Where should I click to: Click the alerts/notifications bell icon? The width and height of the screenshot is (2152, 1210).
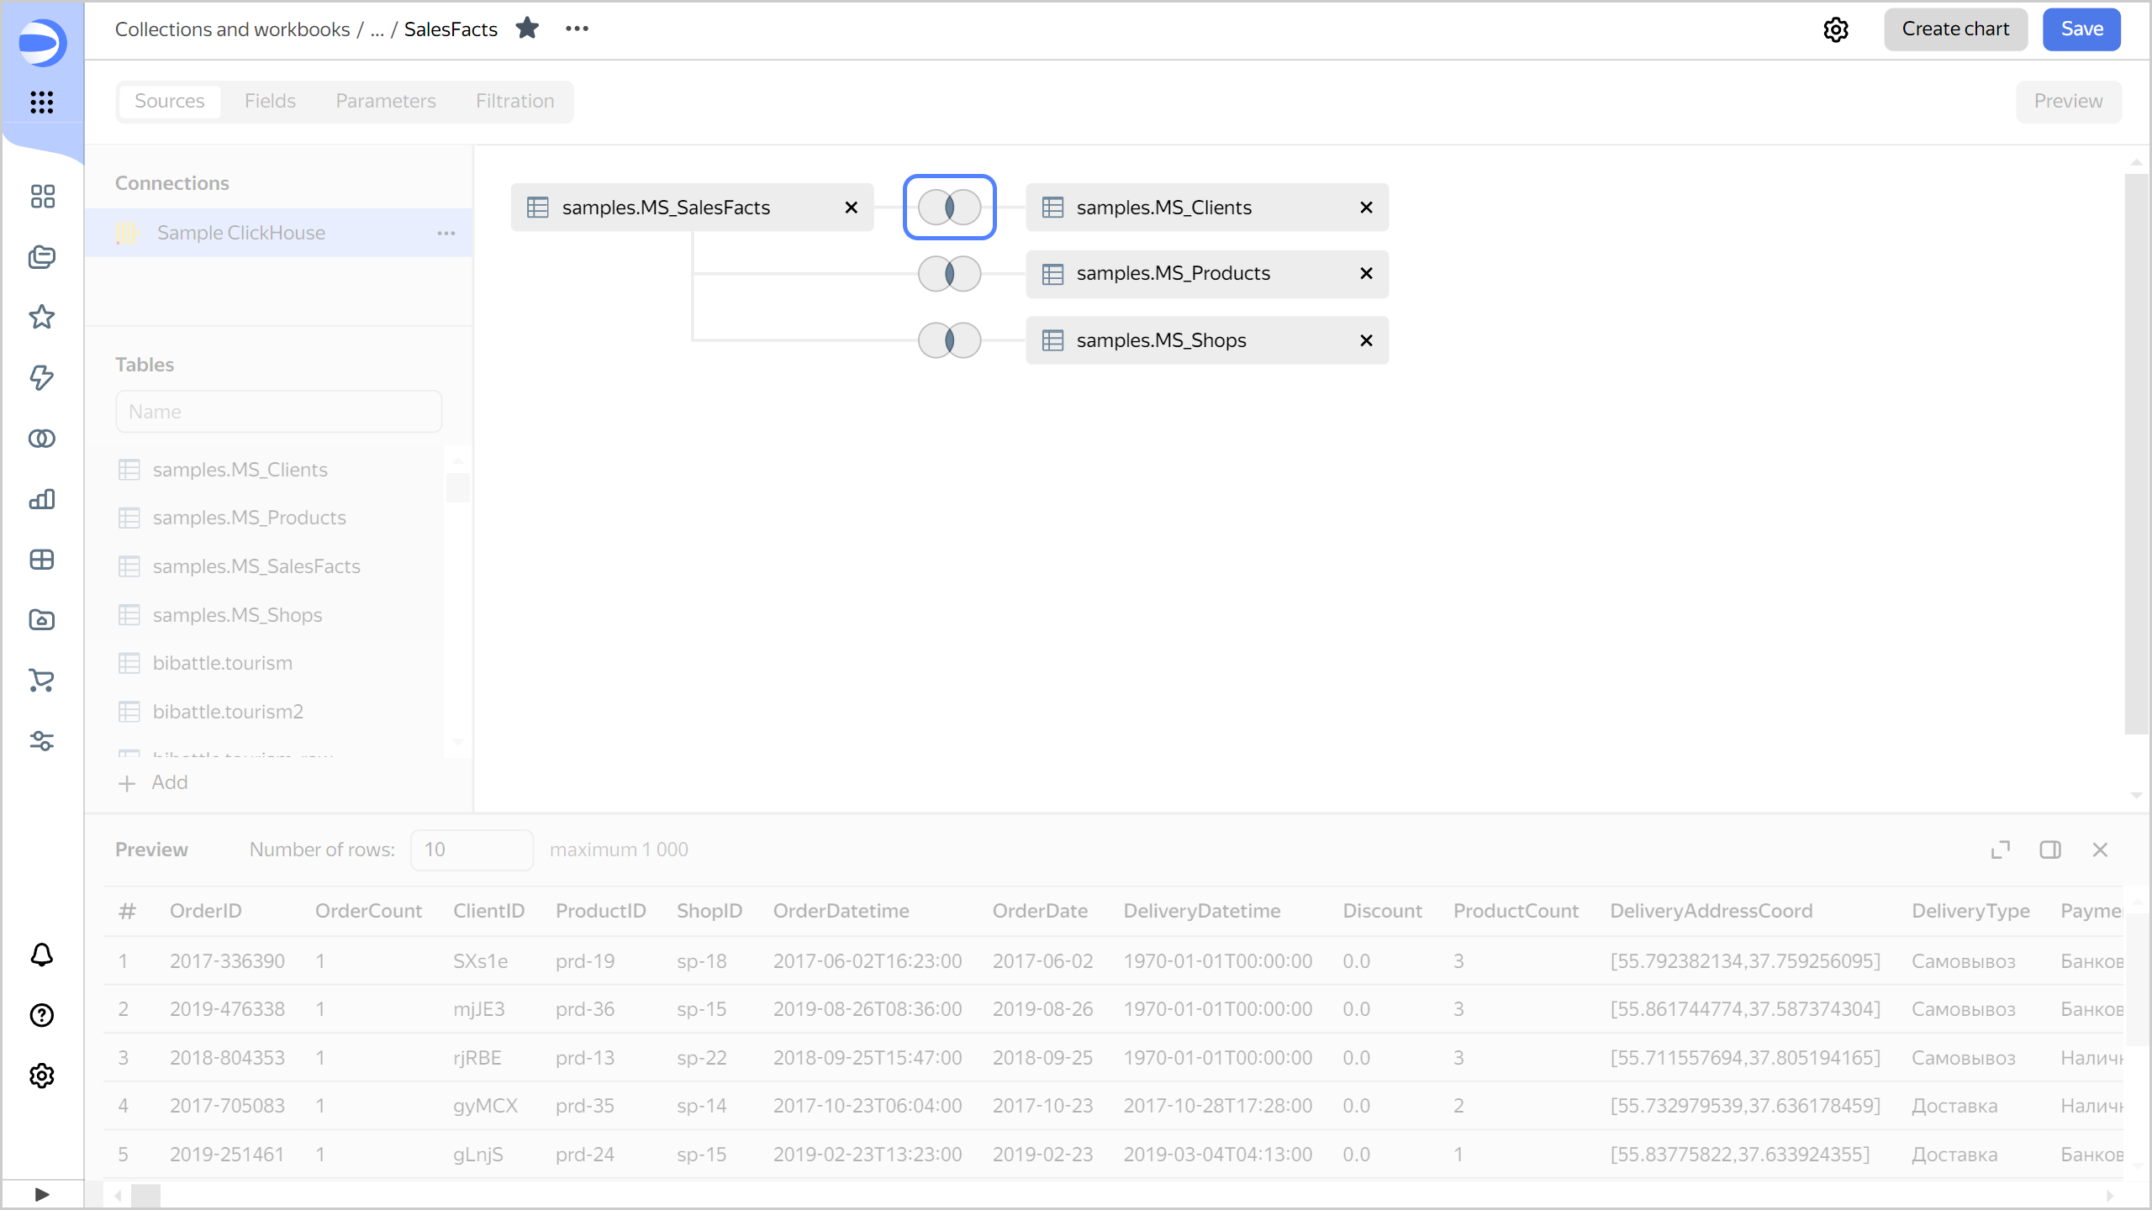tap(41, 955)
